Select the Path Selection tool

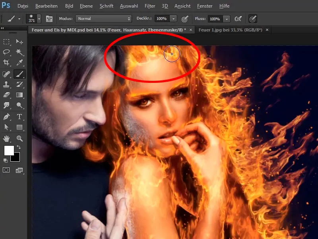click(x=6, y=127)
